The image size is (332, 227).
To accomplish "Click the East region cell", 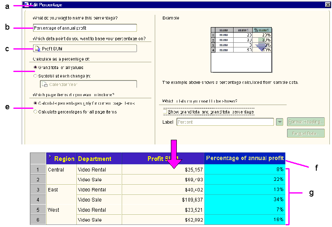I will click(x=61, y=194).
